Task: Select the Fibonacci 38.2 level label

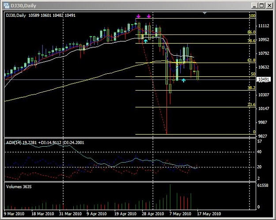Action: click(251, 88)
